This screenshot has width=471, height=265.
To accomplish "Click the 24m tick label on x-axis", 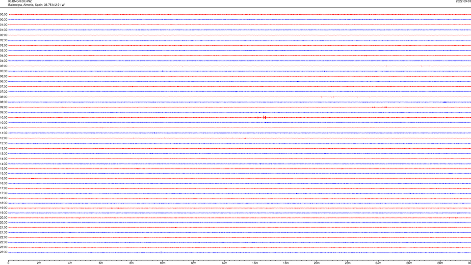I will pos(378,263).
